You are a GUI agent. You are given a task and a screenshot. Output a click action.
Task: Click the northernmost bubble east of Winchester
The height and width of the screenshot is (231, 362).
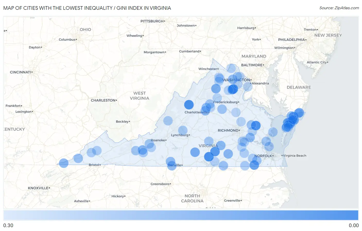tap(231, 68)
